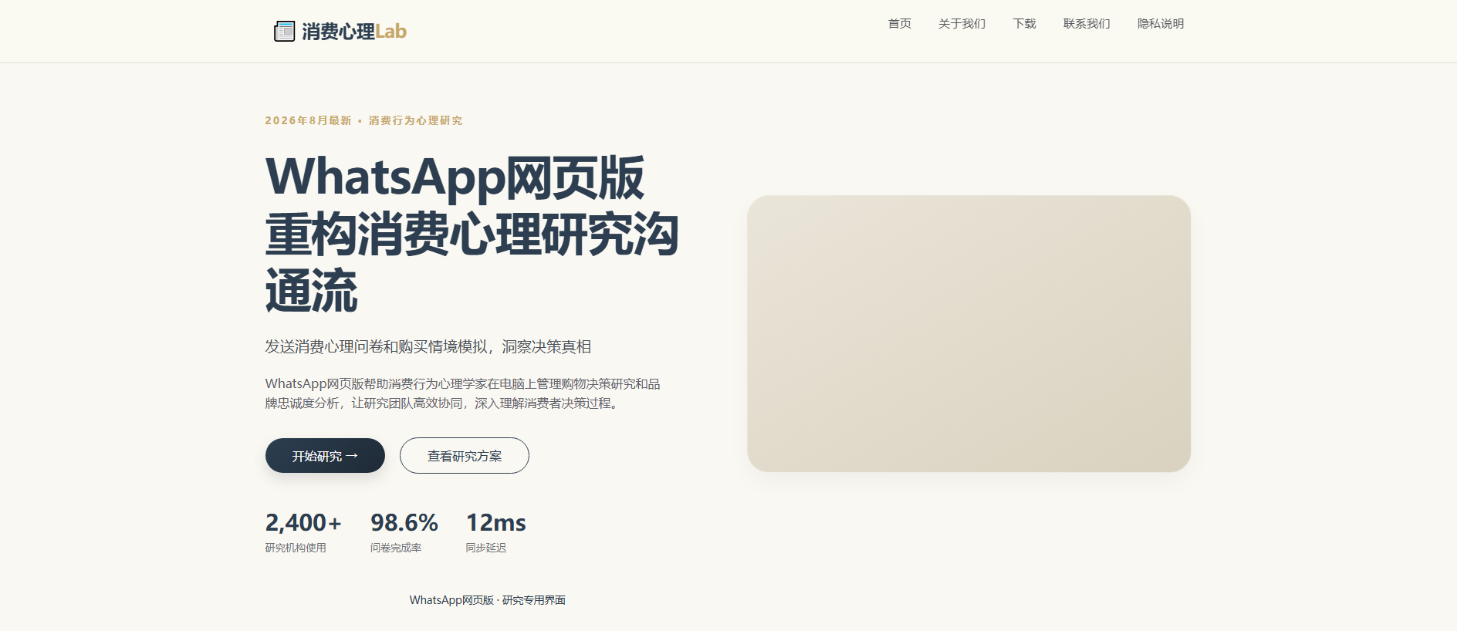Open the 隐私说明 nav link
This screenshot has width=1457, height=631.
click(x=1161, y=24)
